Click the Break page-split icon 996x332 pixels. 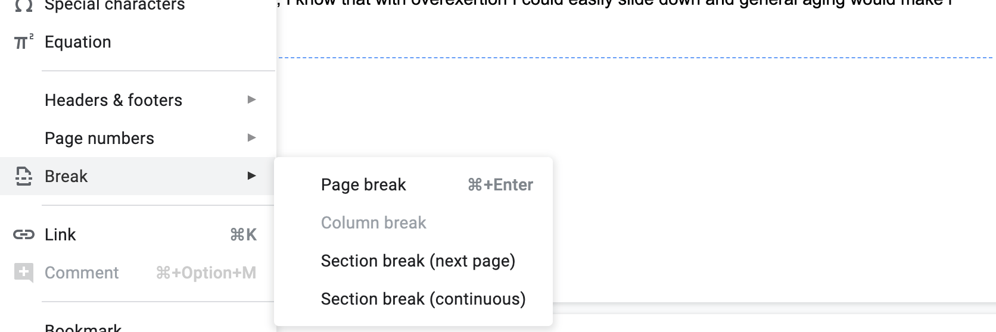(x=23, y=176)
